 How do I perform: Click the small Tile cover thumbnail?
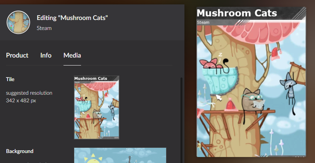97,107
